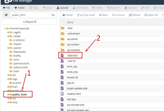This screenshot has width=164, height=111.
Task: Click the wp-includes folder icon
Action: (63, 50)
